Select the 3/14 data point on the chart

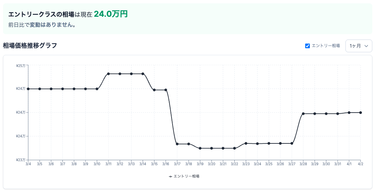pos(143,74)
